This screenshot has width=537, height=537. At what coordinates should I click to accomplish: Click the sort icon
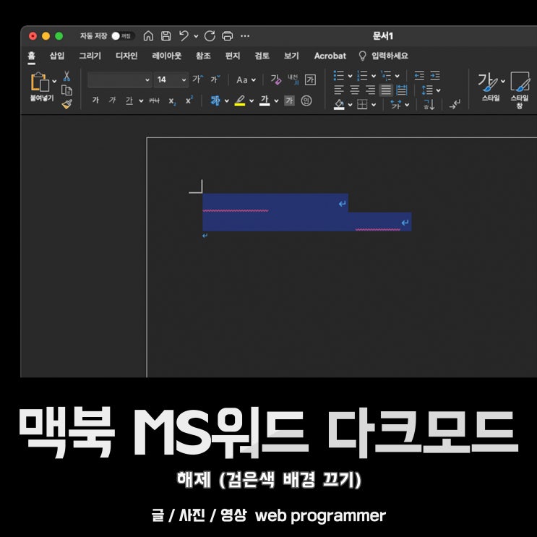click(x=429, y=105)
